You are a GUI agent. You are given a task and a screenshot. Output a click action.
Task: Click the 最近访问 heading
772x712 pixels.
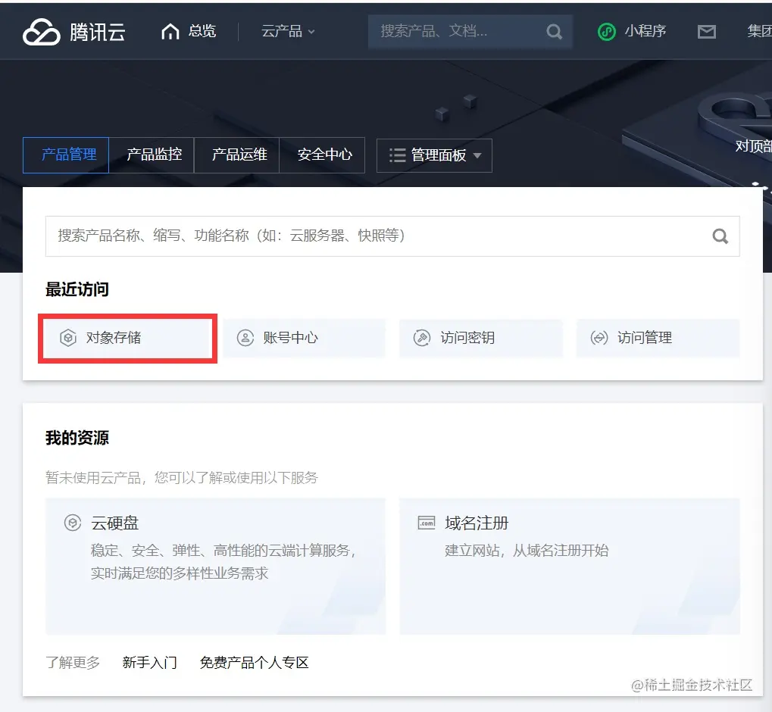[x=77, y=289]
